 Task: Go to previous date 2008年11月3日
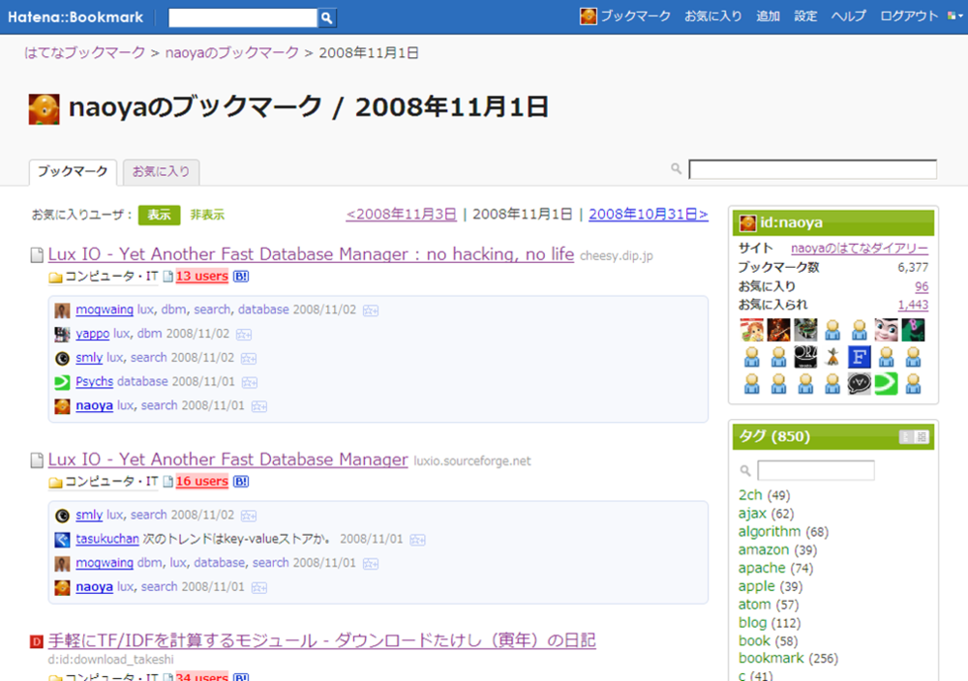(x=402, y=214)
